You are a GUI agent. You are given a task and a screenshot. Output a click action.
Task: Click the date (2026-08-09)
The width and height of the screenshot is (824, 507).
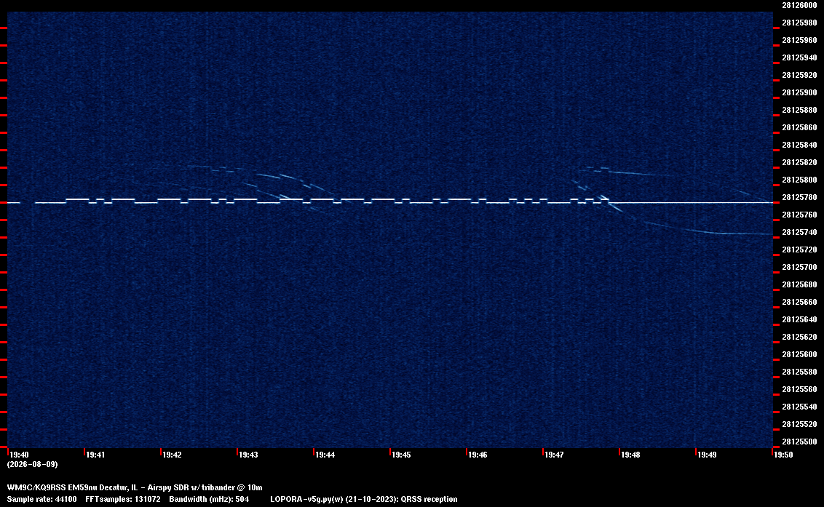coord(33,464)
